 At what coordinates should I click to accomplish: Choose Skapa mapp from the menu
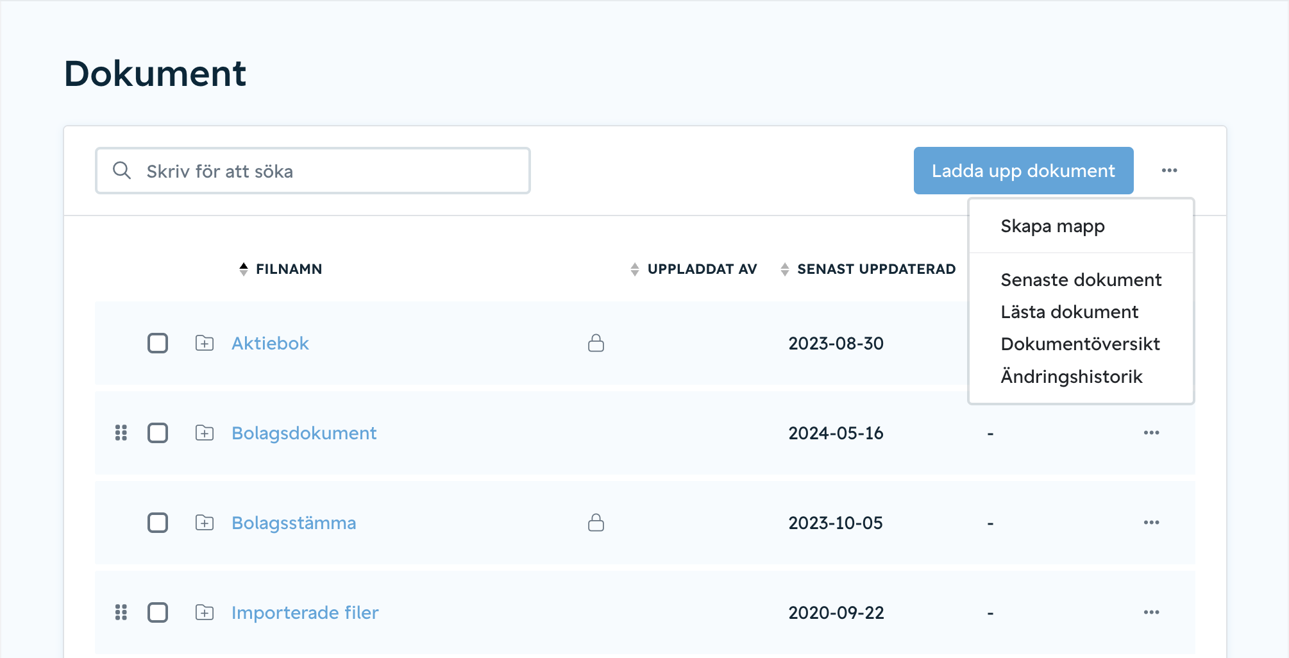1052,226
